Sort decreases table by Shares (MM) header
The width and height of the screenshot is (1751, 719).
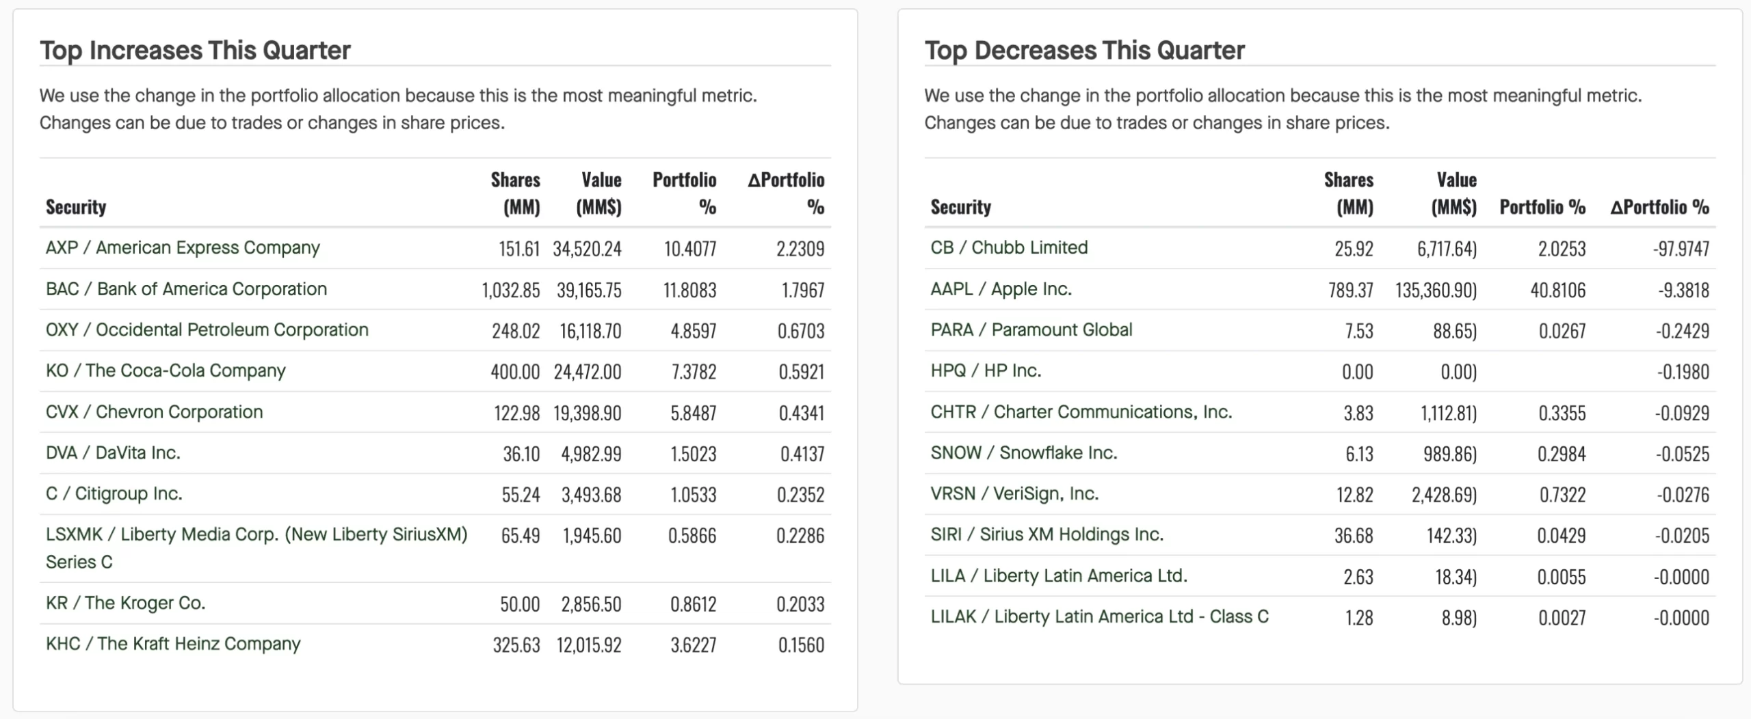pos(1348,193)
